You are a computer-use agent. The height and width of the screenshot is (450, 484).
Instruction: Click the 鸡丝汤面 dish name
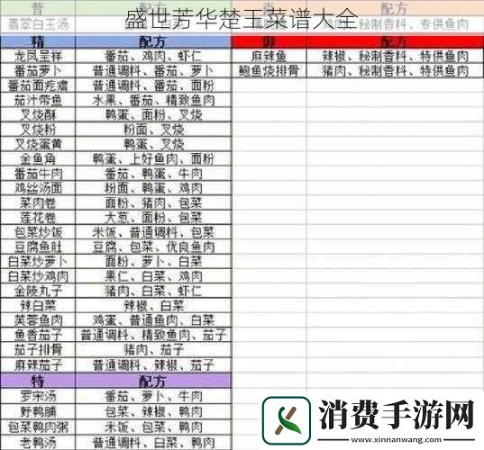[x=38, y=188]
